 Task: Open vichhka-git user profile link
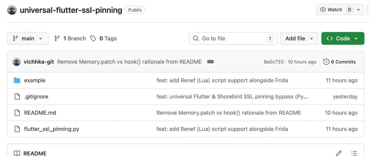coord(39,62)
